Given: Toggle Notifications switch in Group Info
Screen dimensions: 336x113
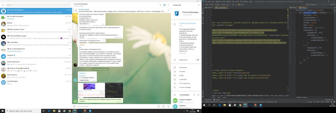Looking at the screenshot, I should click(x=197, y=60).
